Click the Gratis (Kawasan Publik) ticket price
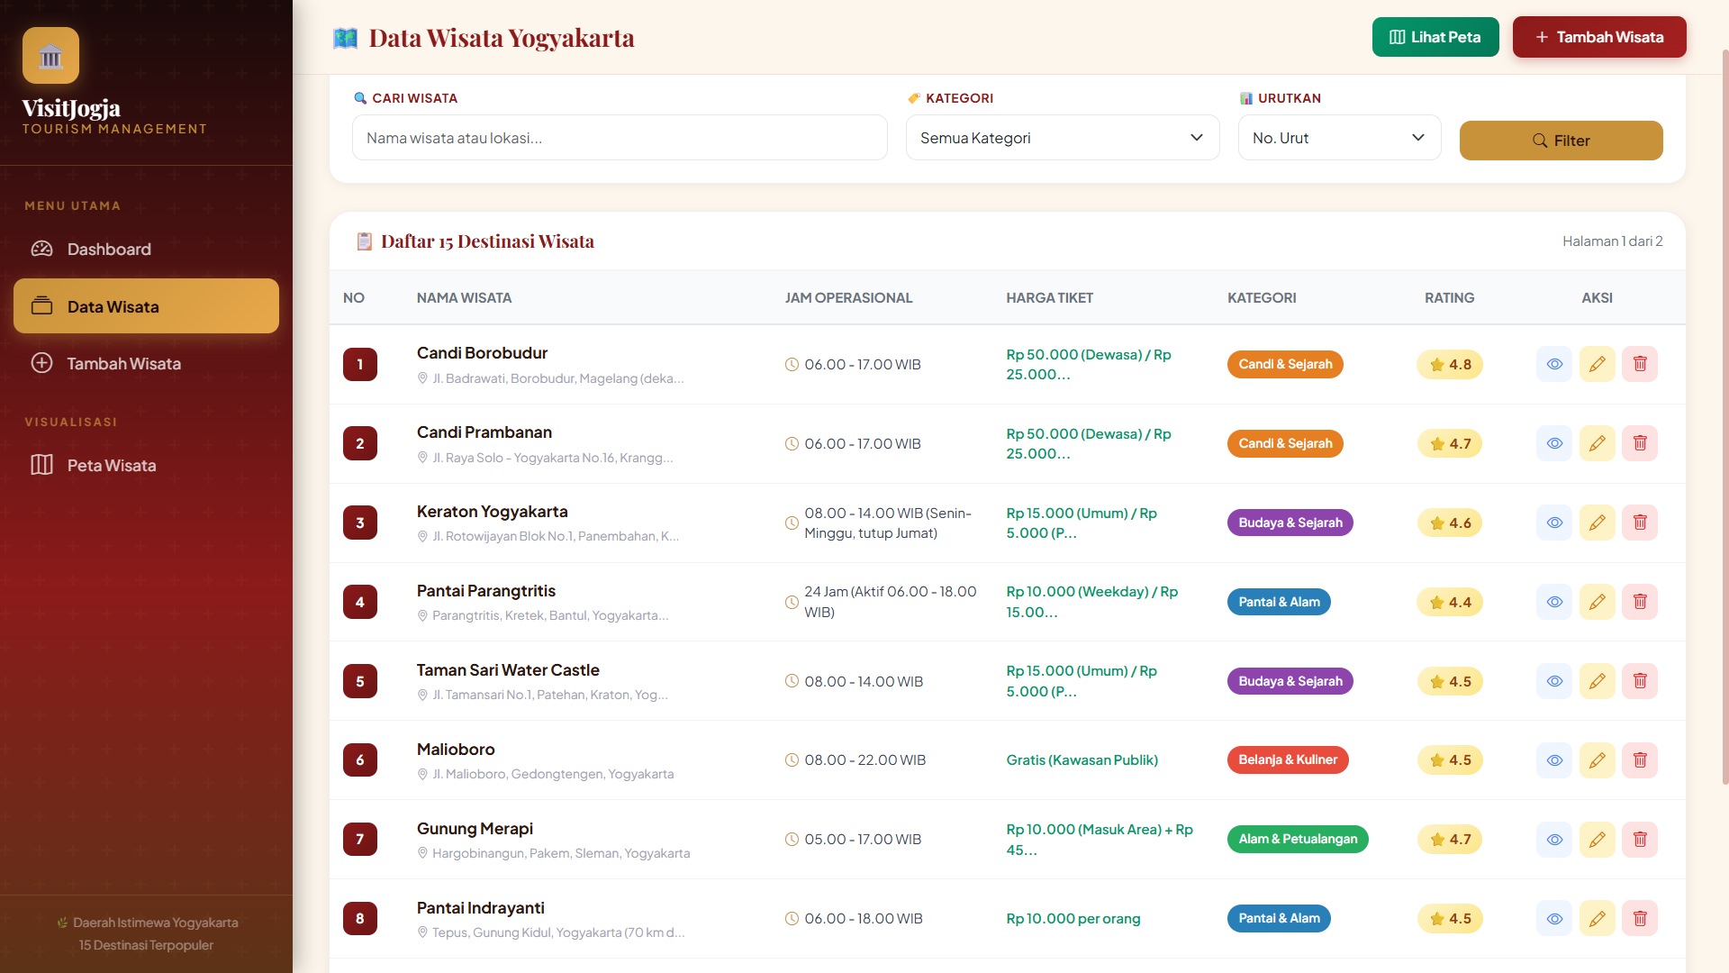1729x973 pixels. 1082,759
